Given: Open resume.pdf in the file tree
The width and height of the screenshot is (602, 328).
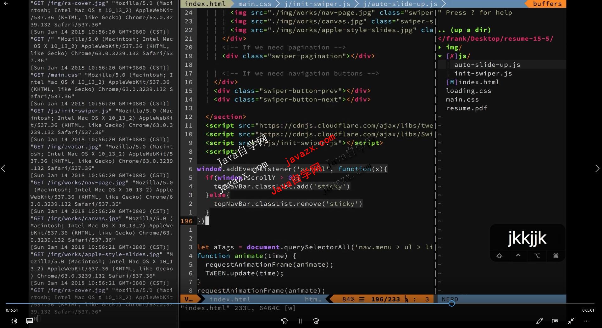Looking at the screenshot, I should point(467,108).
